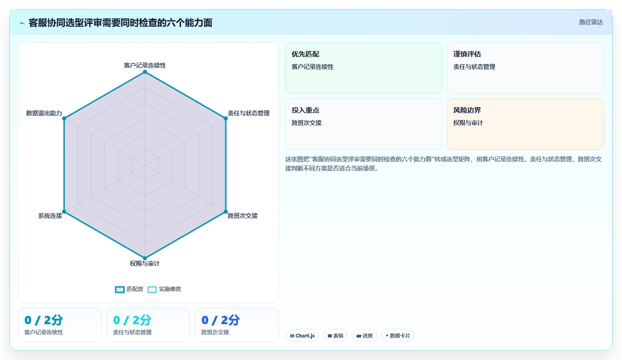This screenshot has width=622, height=360.
Task: Click the icon in the Chart.js tag
Action: click(292, 336)
